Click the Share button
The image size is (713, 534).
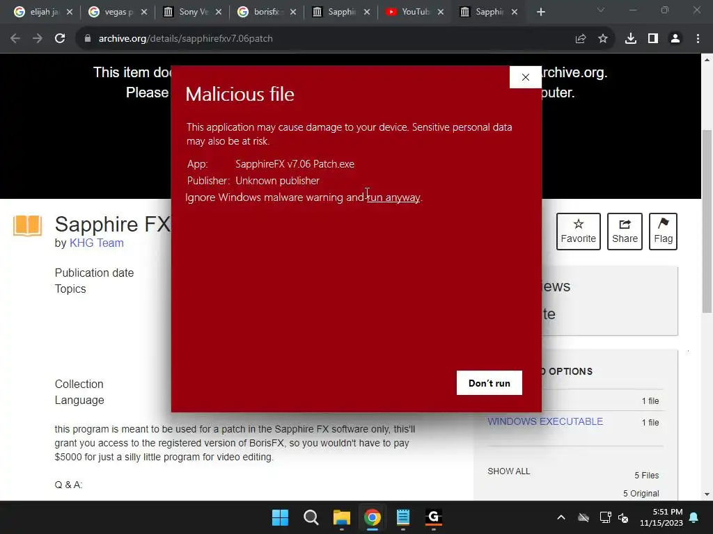coord(625,232)
